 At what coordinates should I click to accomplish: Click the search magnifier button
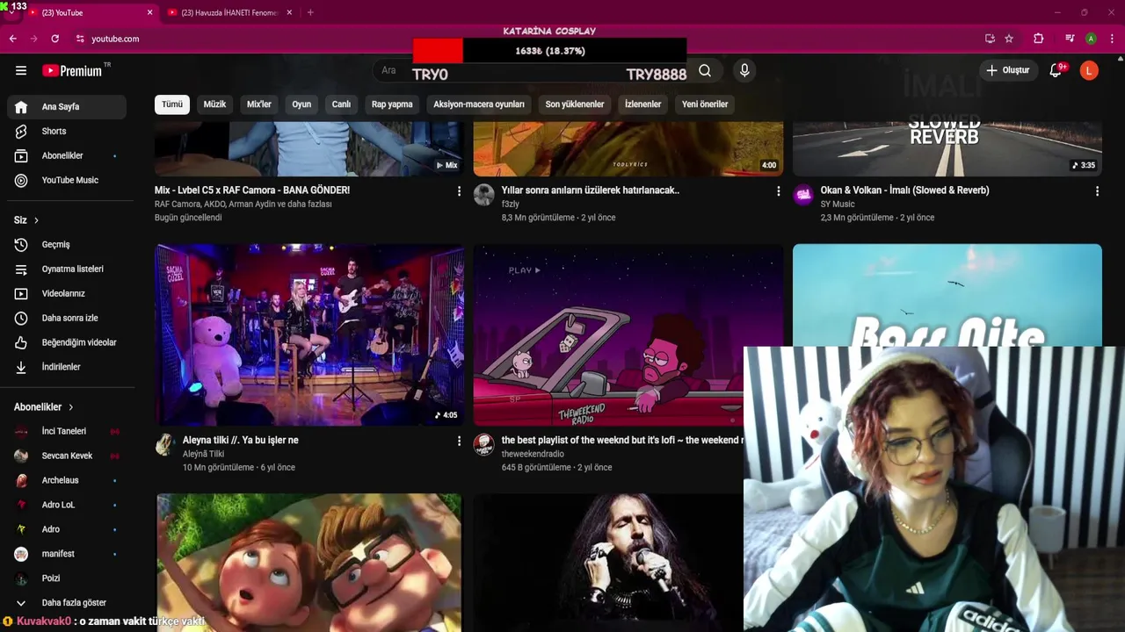(x=705, y=70)
